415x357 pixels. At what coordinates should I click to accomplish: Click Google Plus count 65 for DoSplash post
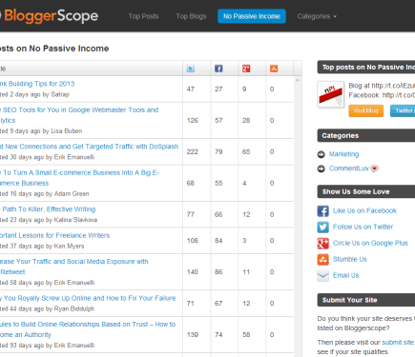(246, 151)
